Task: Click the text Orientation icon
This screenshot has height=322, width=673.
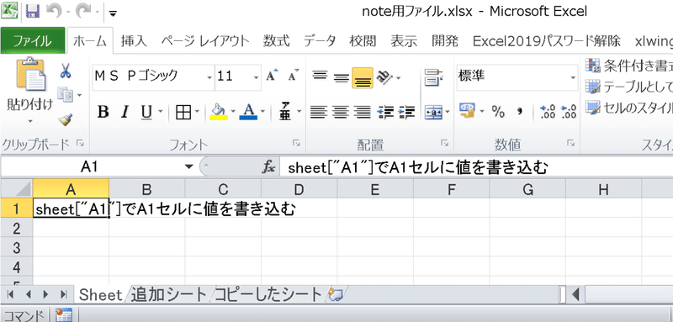Action: tap(385, 77)
